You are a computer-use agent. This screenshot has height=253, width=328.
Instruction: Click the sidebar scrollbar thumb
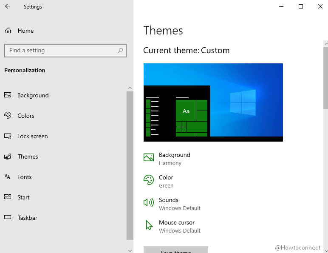[130, 165]
